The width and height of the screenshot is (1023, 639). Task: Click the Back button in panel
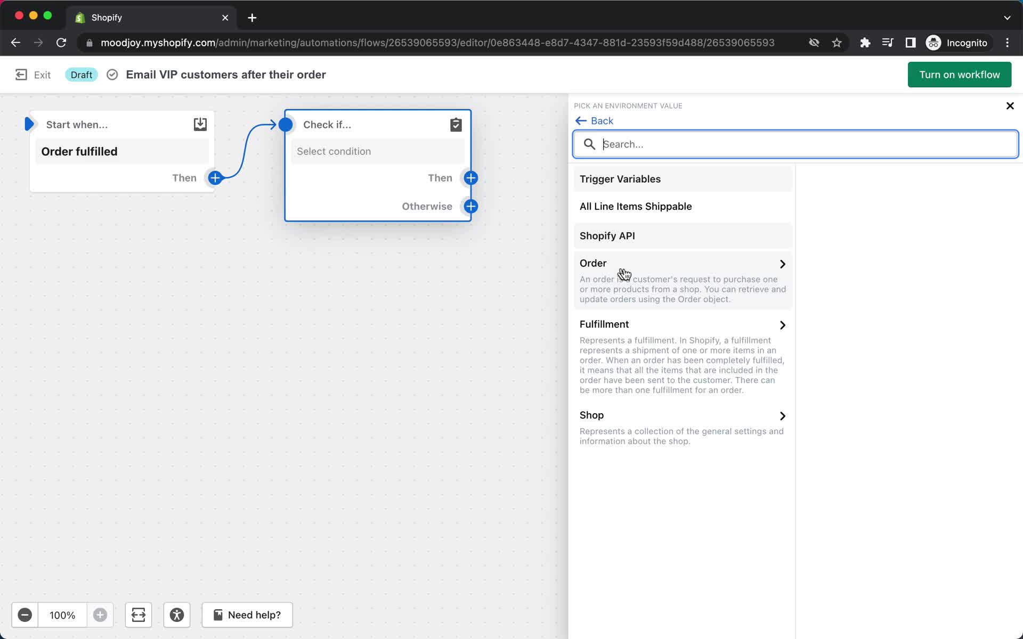coord(597,120)
